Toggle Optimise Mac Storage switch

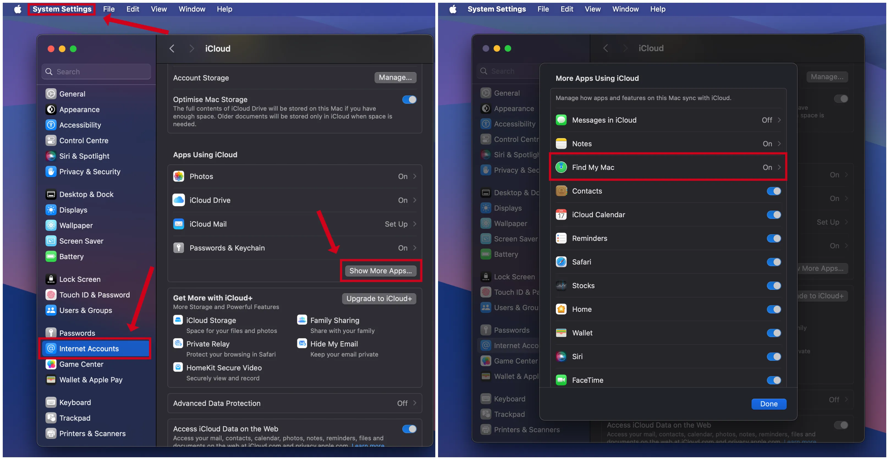409,100
